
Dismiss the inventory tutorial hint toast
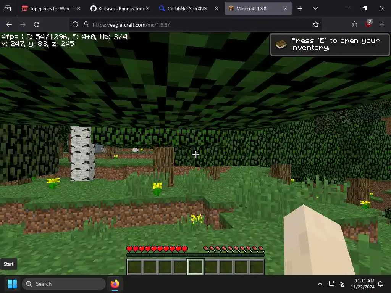(x=330, y=44)
